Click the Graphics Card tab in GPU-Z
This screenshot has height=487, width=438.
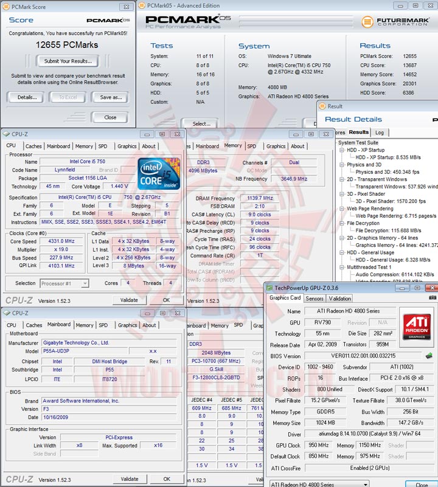(285, 298)
